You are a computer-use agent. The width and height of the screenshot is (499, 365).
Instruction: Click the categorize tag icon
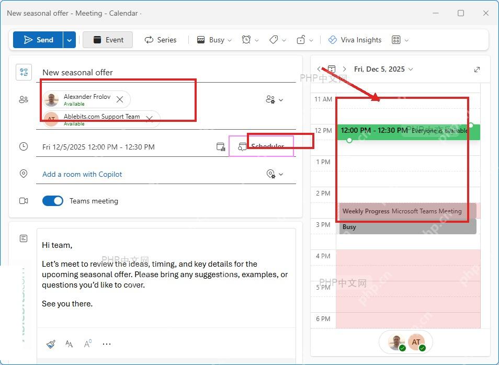[274, 40]
